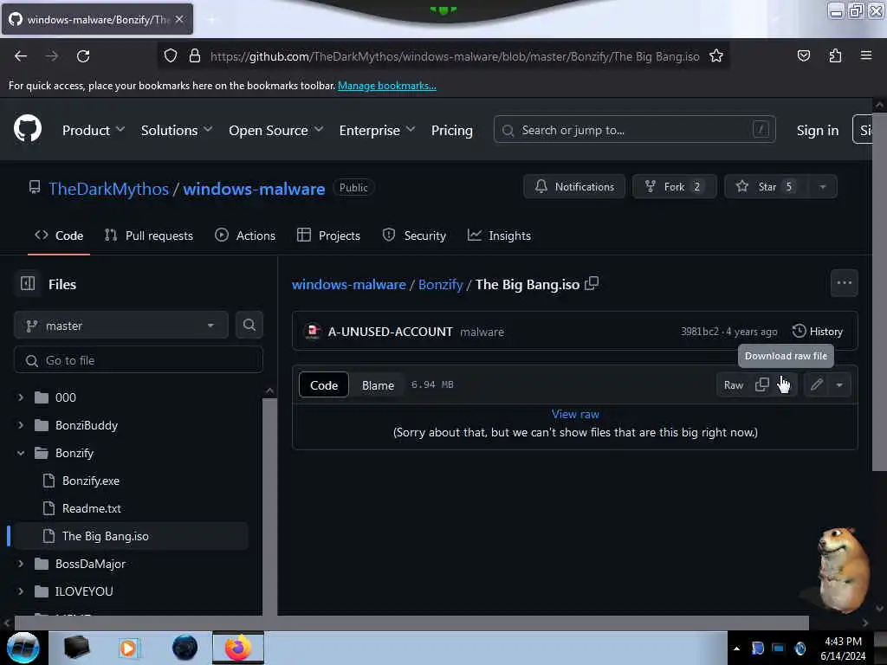
Task: Open the edit options dropdown arrow
Action: click(839, 384)
